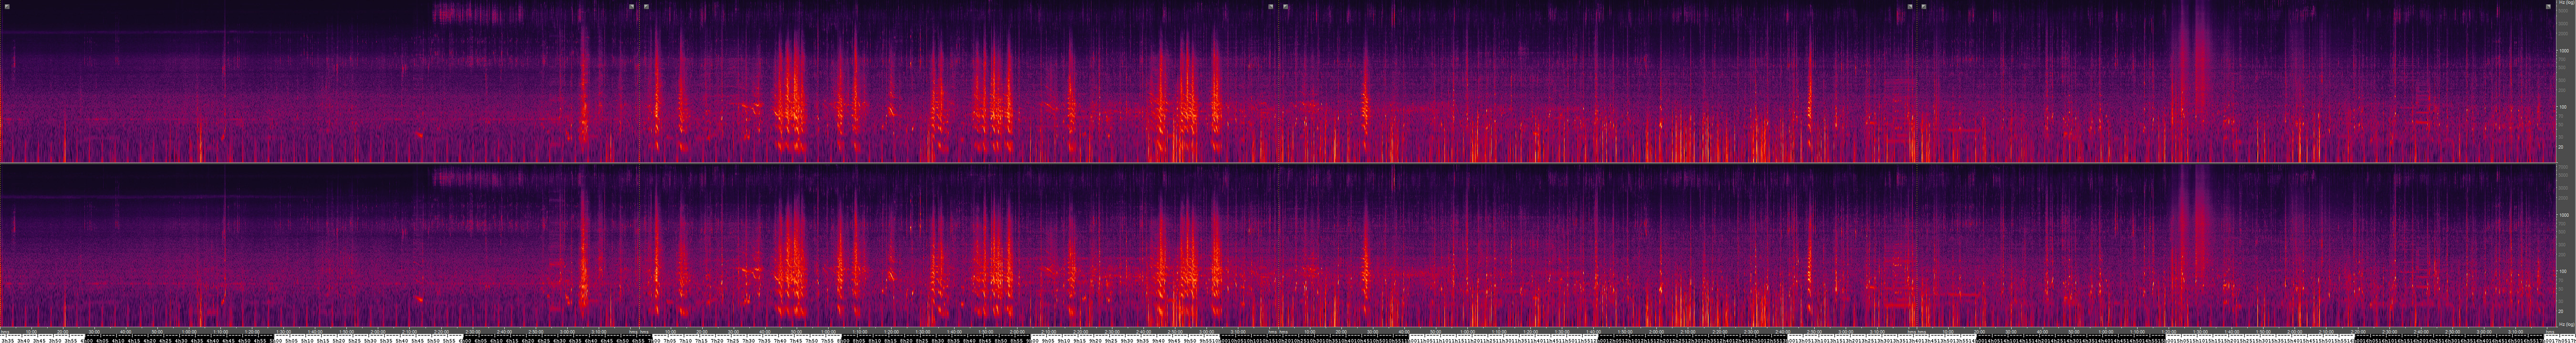The height and width of the screenshot is (343, 2576).
Task: Click the top-left corner icon of the fourth spectrogram segment
Action: point(1924,6)
